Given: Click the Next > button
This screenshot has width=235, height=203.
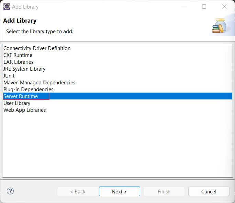Looking at the screenshot, I should pos(120,191).
